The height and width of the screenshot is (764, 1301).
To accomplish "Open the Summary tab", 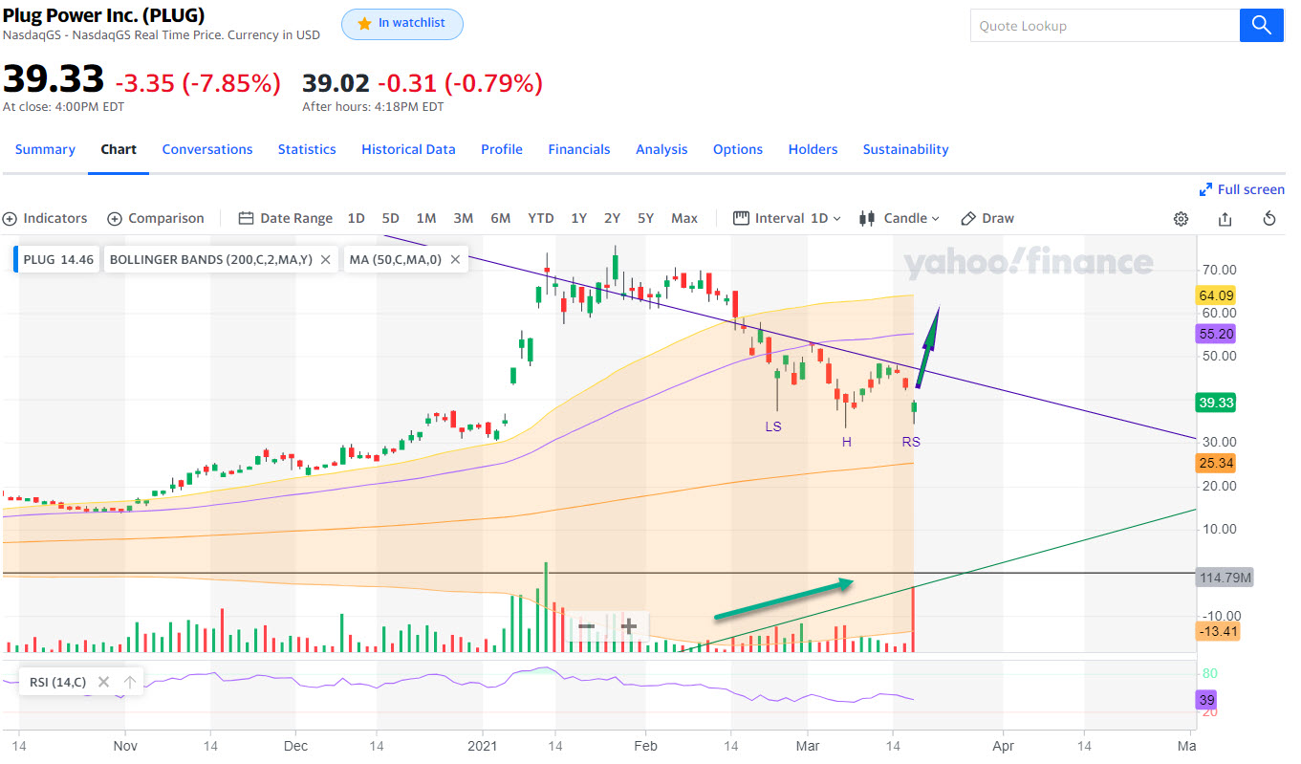I will pyautogui.click(x=45, y=149).
